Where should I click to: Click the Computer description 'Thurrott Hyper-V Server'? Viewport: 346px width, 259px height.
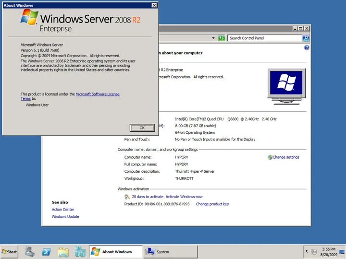coord(195,171)
